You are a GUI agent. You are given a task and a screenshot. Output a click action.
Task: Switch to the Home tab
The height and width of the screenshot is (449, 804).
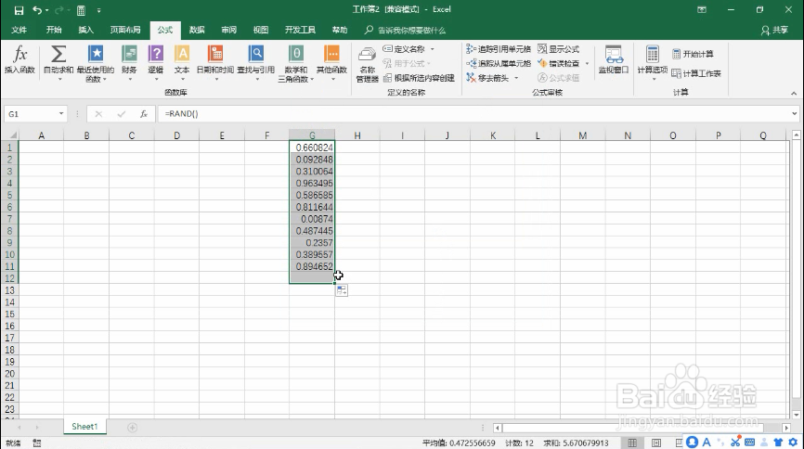tap(54, 31)
